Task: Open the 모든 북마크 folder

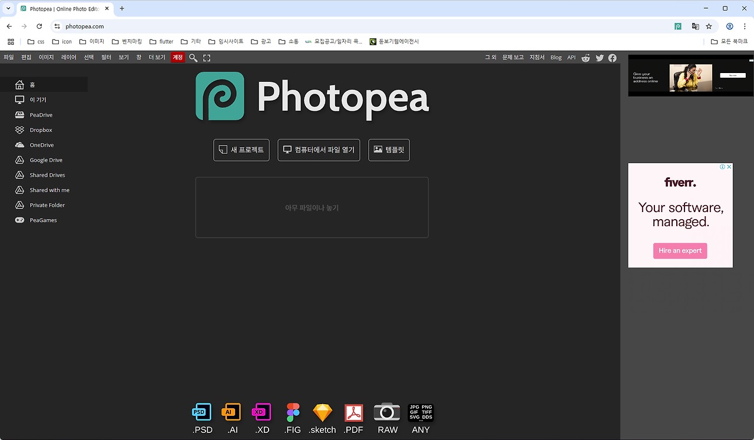Action: [729, 42]
